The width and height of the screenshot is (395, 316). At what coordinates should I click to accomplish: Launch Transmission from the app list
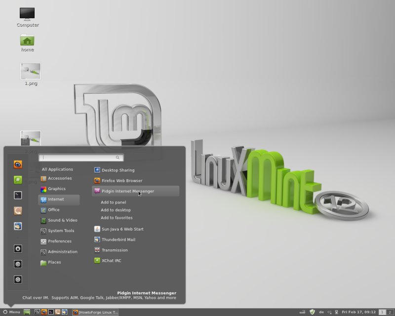click(x=135, y=250)
